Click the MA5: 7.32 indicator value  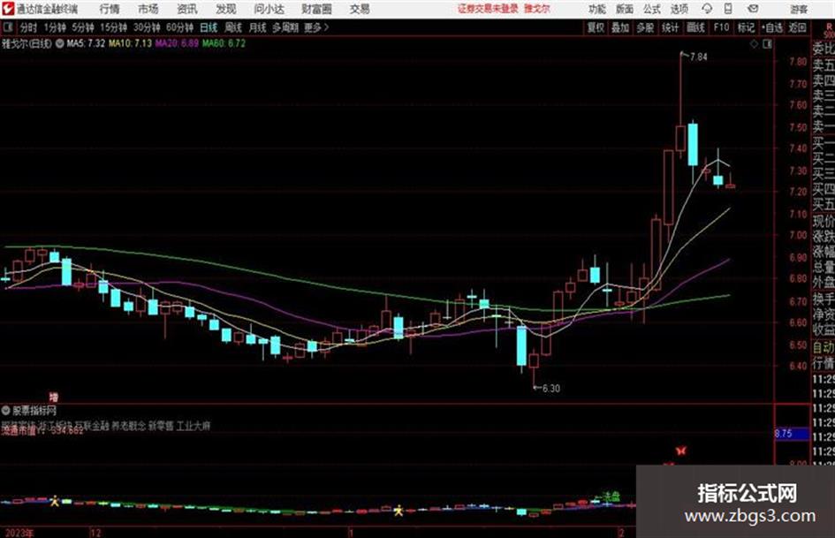tap(86, 43)
